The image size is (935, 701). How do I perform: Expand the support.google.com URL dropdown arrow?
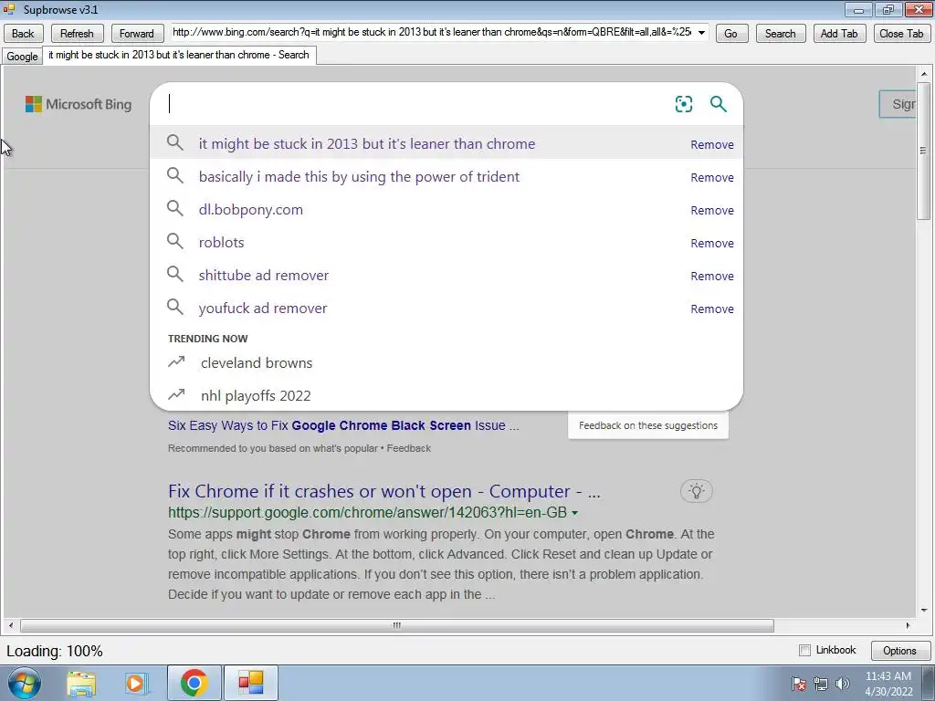pyautogui.click(x=575, y=513)
